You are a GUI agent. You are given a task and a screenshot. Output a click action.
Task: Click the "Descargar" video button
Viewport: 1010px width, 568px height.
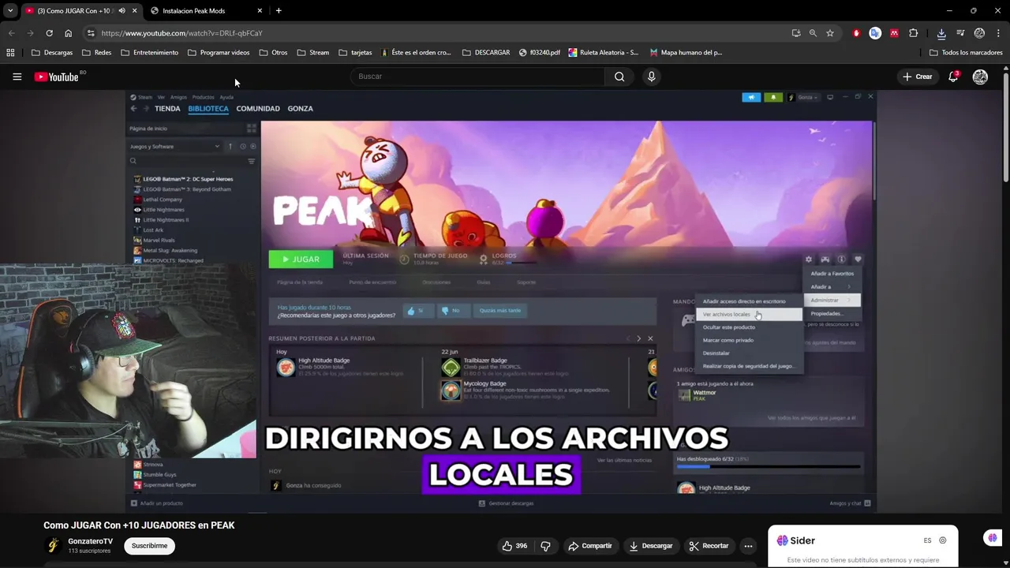coord(650,546)
